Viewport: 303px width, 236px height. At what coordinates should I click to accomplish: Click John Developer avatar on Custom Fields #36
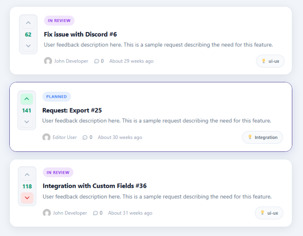[47, 213]
